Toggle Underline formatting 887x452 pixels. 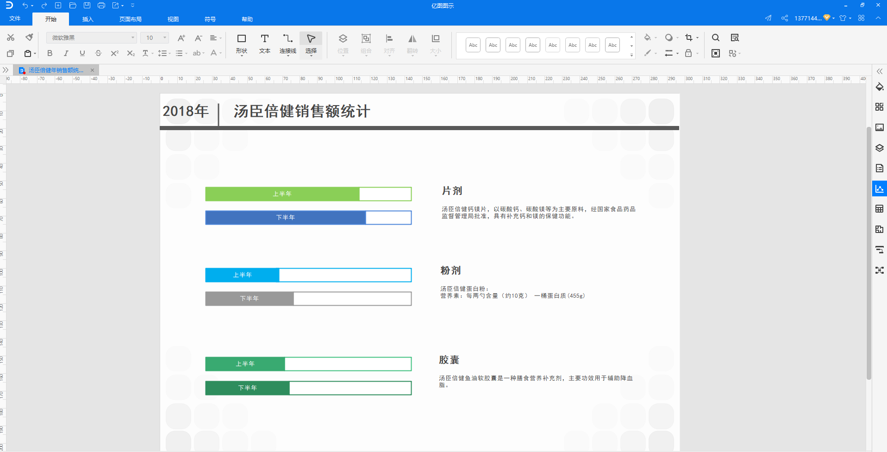[x=82, y=53]
